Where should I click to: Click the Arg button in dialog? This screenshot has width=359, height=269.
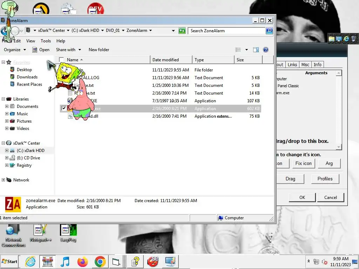click(x=329, y=163)
